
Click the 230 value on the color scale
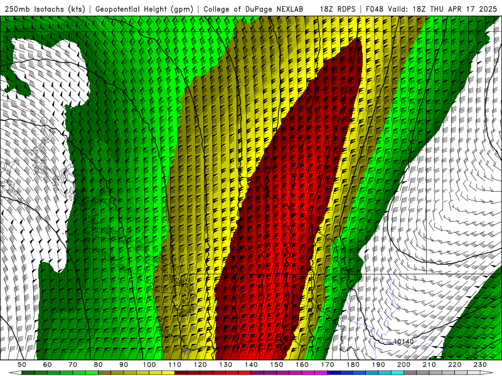click(x=481, y=365)
